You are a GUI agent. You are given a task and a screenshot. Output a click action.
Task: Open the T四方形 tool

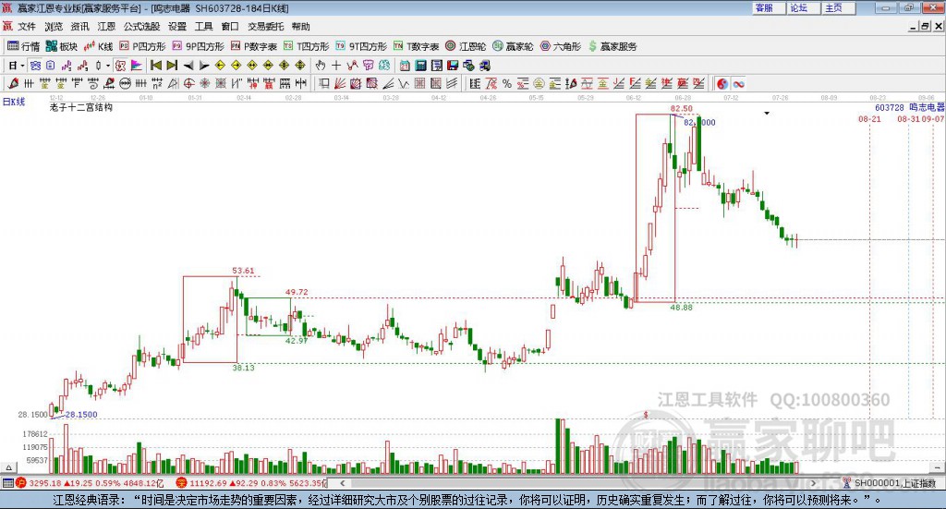click(x=306, y=46)
